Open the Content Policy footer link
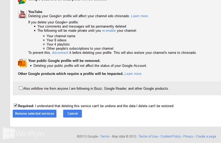The image size is (221, 143). tap(171, 136)
